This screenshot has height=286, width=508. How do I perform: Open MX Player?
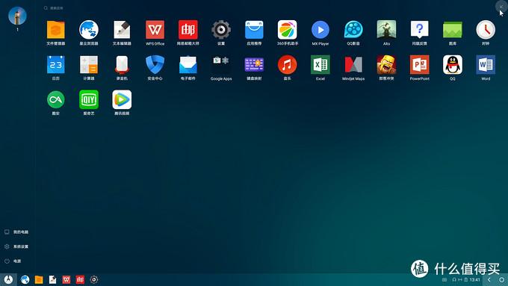point(320,30)
